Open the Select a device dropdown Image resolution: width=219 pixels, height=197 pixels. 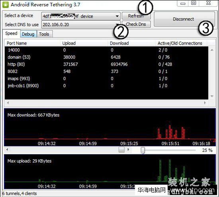[x=81, y=16]
